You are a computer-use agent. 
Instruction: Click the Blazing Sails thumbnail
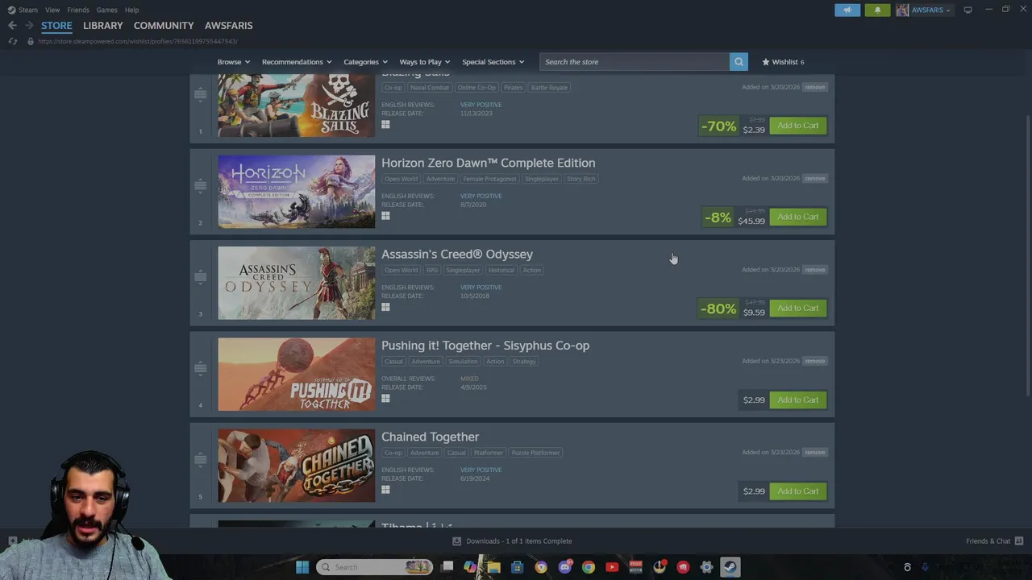(x=296, y=106)
